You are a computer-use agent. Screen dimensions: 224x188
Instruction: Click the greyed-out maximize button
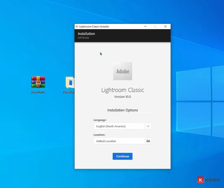click(155, 26)
